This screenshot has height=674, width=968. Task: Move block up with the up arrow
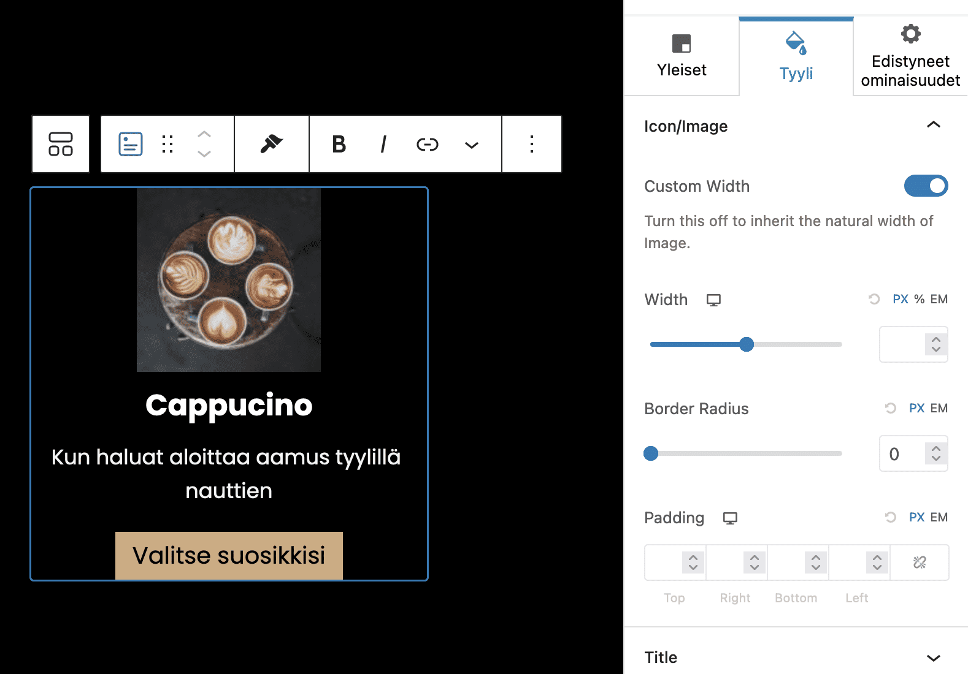click(204, 134)
